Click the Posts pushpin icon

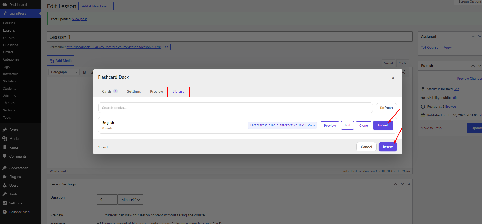[x=5, y=130]
